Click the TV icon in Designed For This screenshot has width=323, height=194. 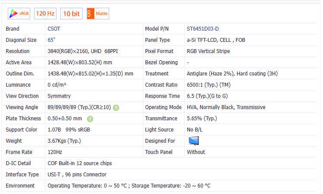194,141
